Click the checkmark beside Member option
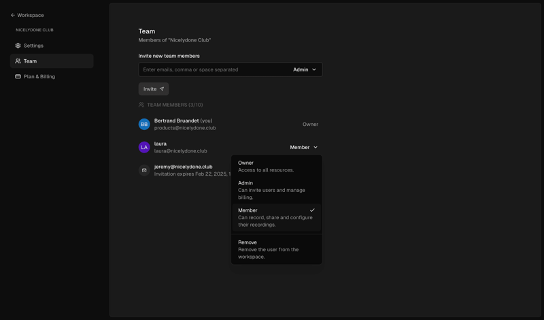 312,210
